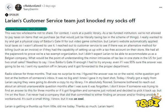Go back using the left arrow button
The height and width of the screenshot is (112, 165).
pos(9,7)
